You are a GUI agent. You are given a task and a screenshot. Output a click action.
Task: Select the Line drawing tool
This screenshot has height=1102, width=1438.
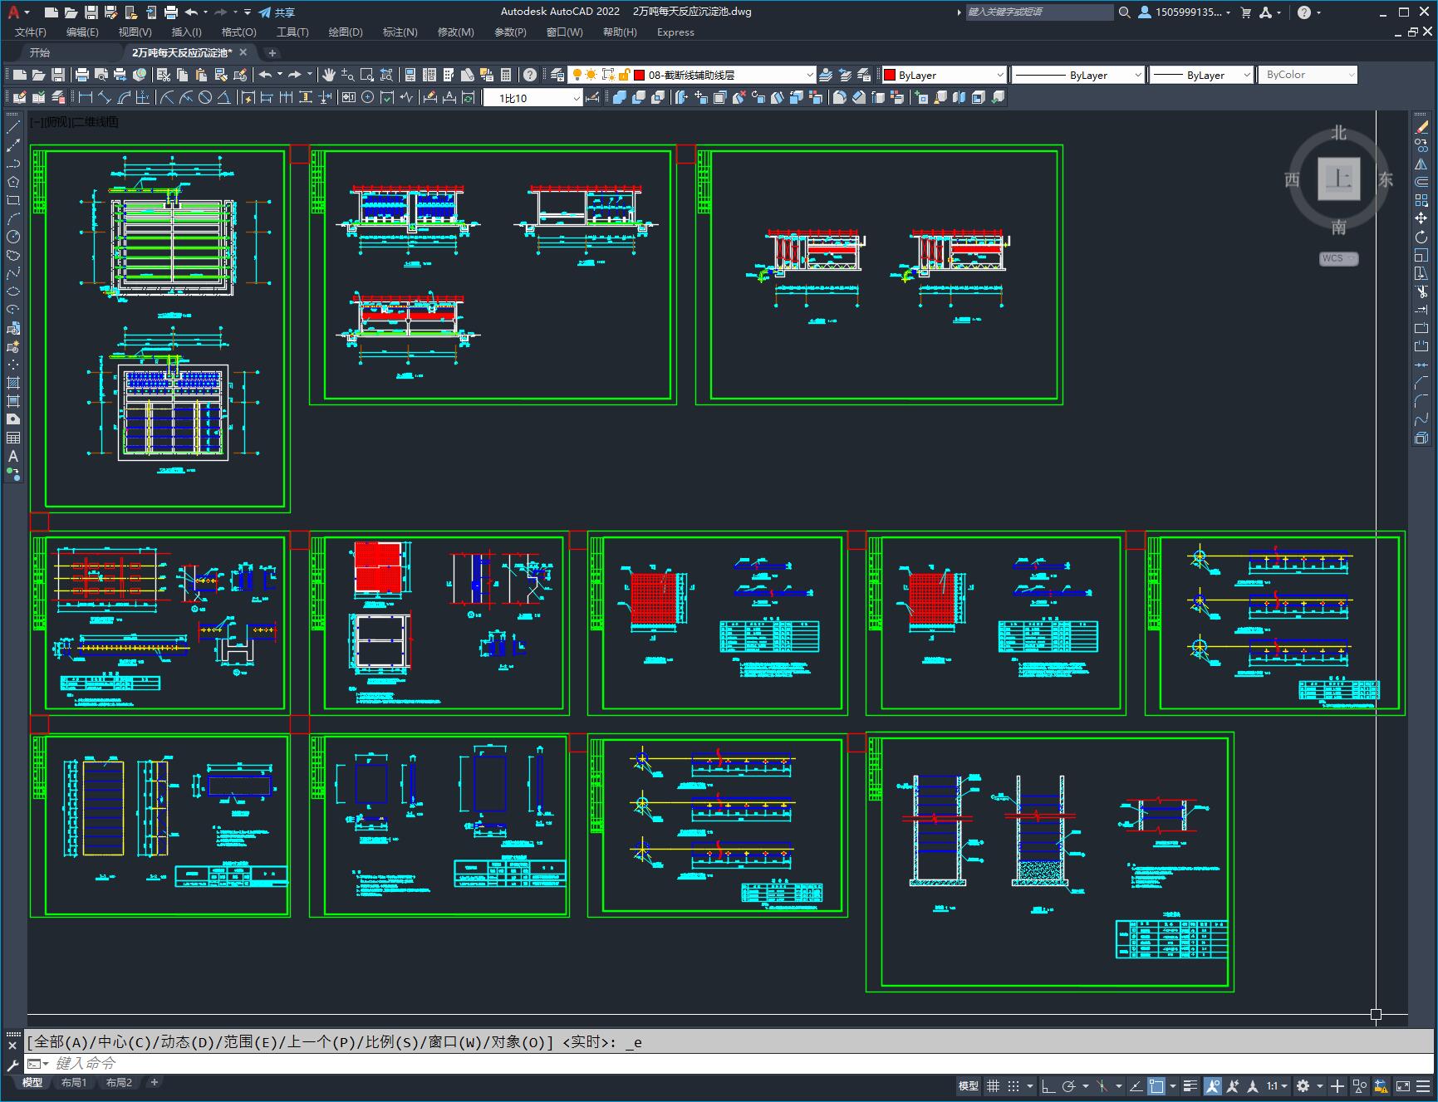(13, 128)
